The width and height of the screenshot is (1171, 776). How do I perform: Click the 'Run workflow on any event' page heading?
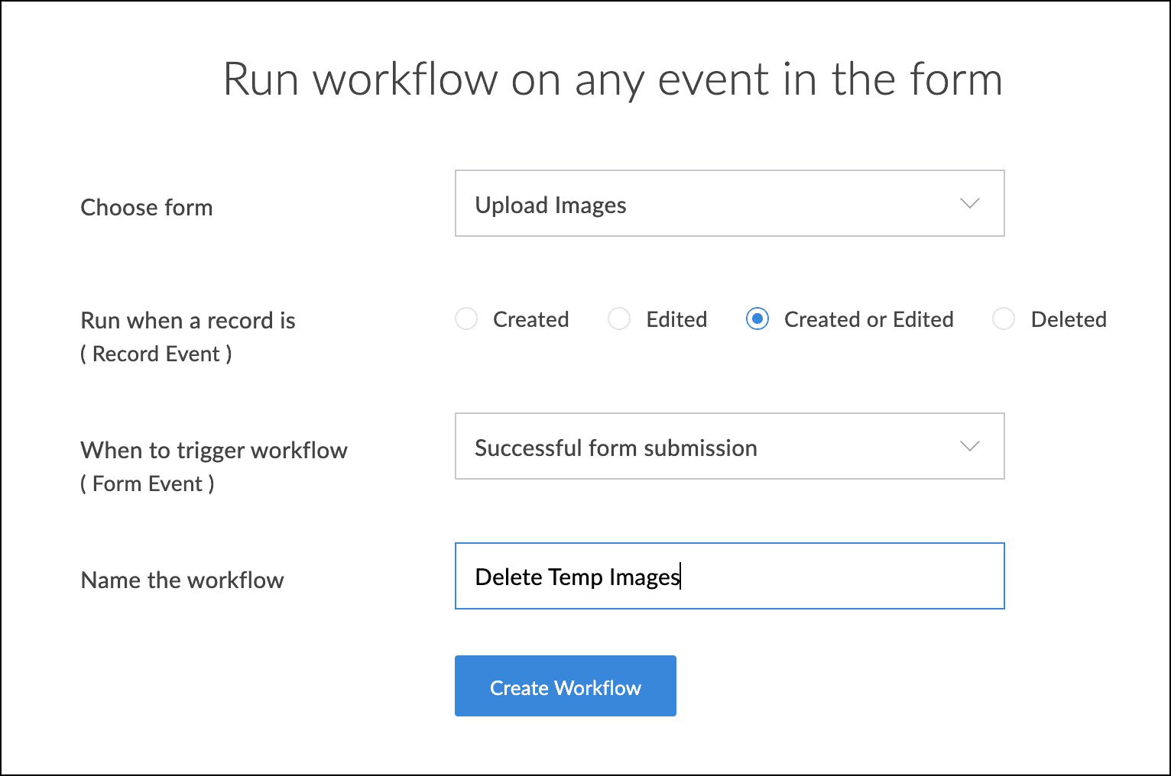[612, 79]
